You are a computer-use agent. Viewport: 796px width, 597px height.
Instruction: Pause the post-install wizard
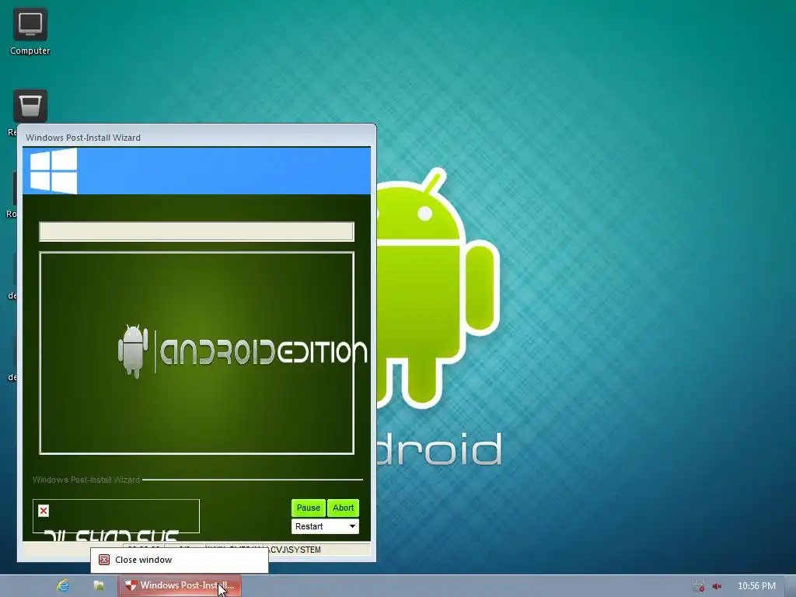308,508
